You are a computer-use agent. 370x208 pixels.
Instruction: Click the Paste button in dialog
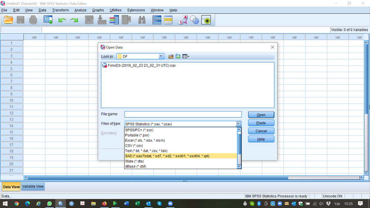pyautogui.click(x=261, y=123)
